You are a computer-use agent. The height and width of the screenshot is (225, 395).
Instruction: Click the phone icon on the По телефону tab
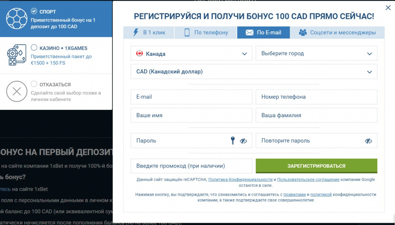pyautogui.click(x=187, y=32)
